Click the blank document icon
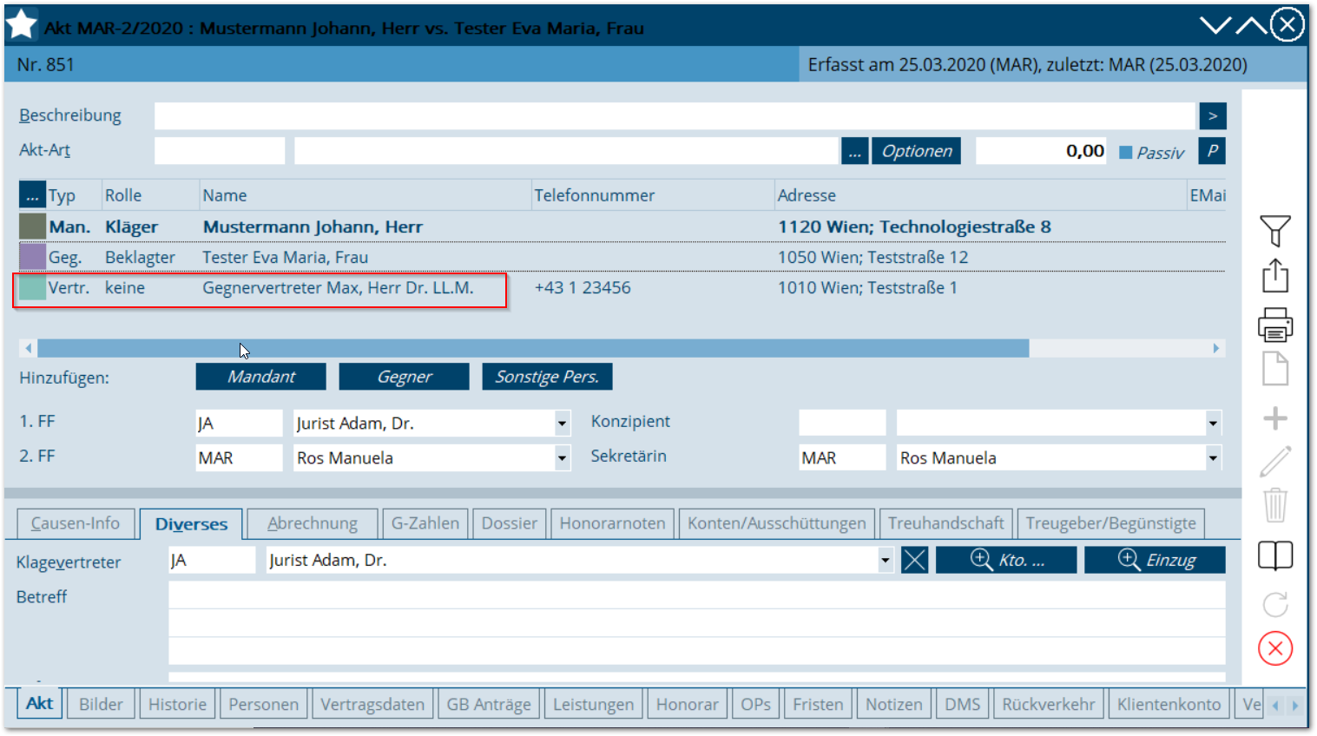This screenshot has height=736, width=1317. 1275,370
